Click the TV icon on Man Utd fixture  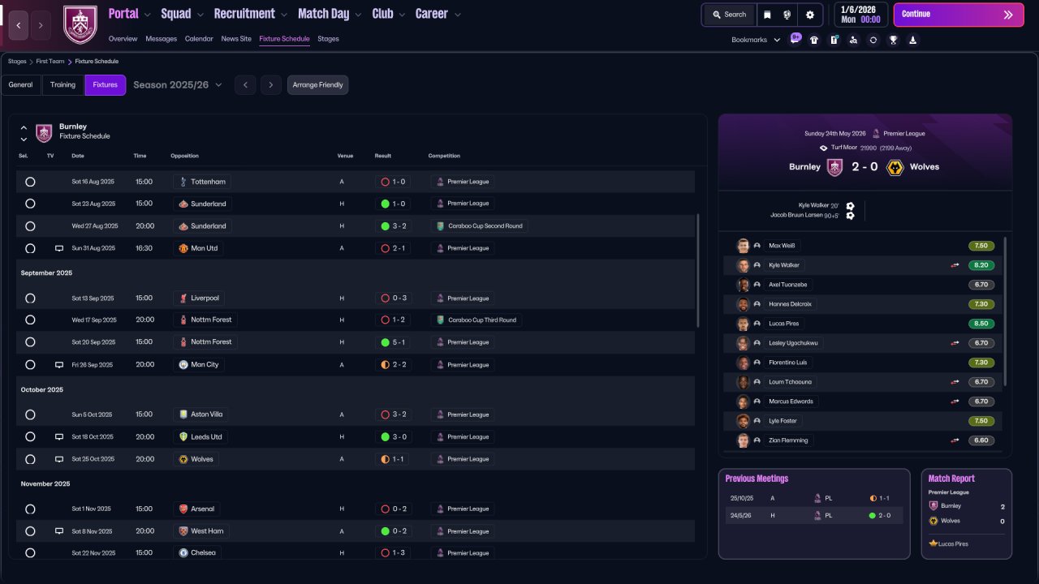point(59,248)
